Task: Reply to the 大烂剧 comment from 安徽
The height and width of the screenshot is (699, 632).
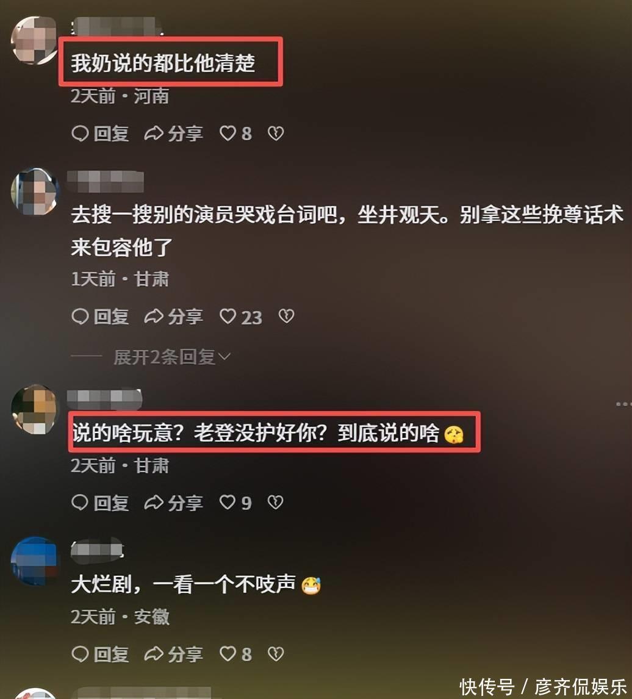Action: pos(101,654)
